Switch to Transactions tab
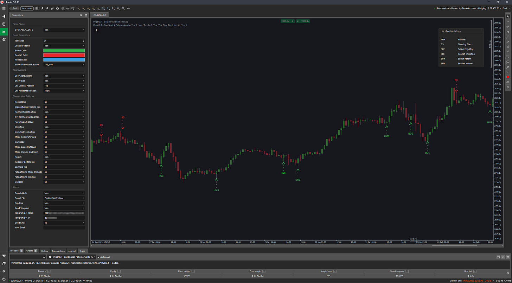The image size is (512, 283). tap(58, 251)
